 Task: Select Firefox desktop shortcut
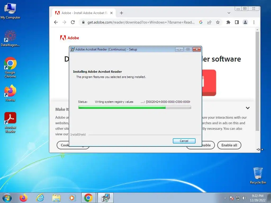click(10, 93)
